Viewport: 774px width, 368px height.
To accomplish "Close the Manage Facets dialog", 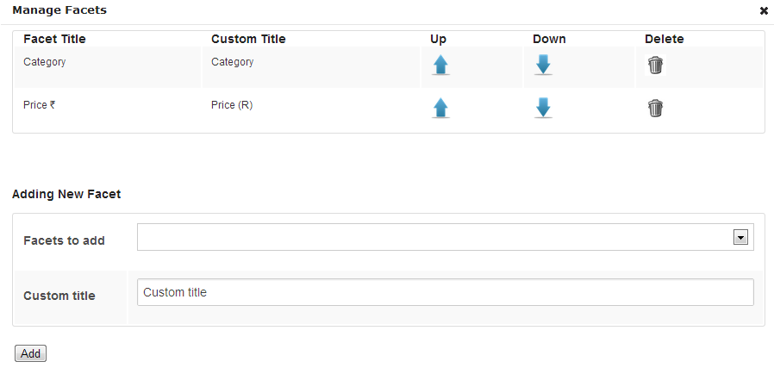I will pyautogui.click(x=764, y=11).
